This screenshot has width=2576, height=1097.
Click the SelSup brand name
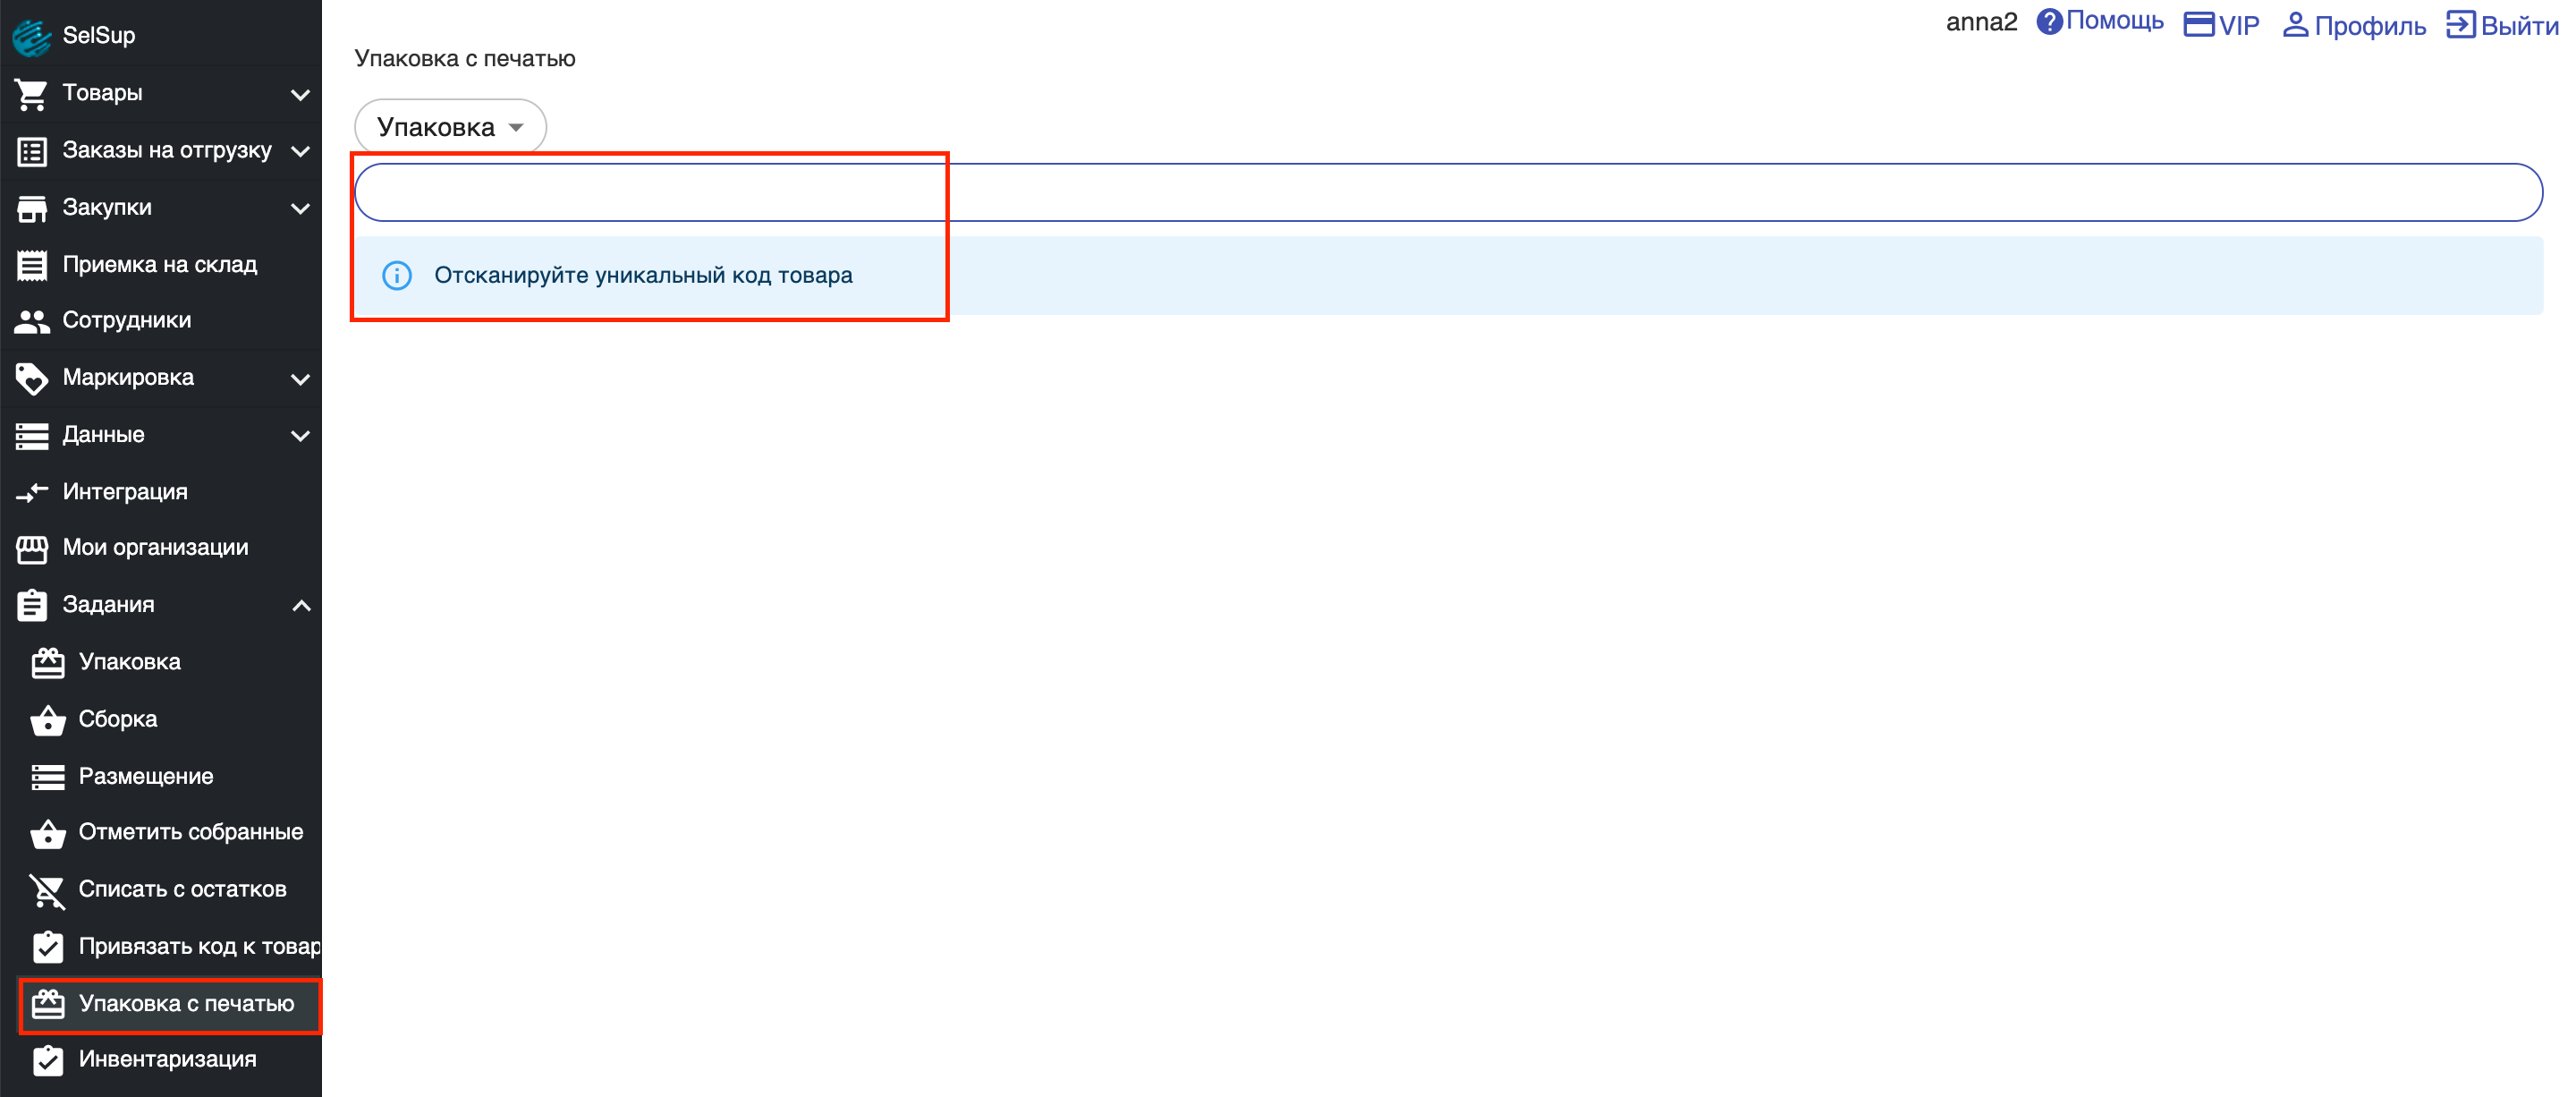pos(99,36)
